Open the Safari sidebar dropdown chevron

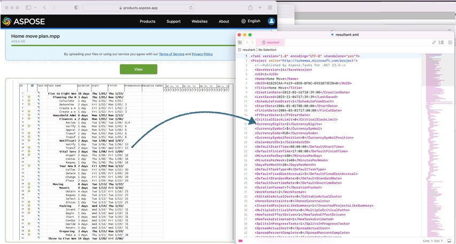[35, 8]
